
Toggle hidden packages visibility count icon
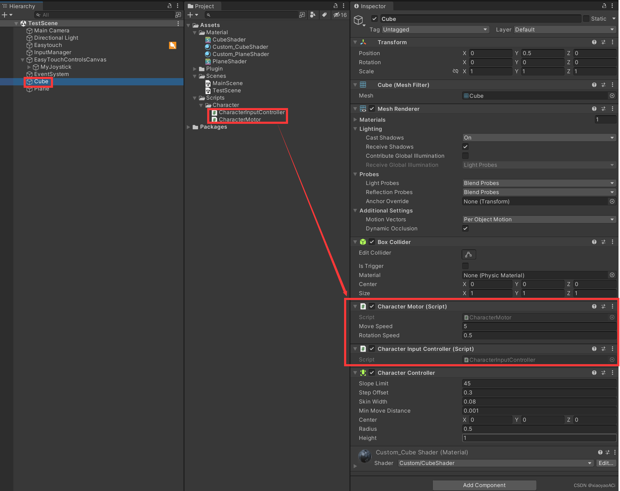(340, 15)
